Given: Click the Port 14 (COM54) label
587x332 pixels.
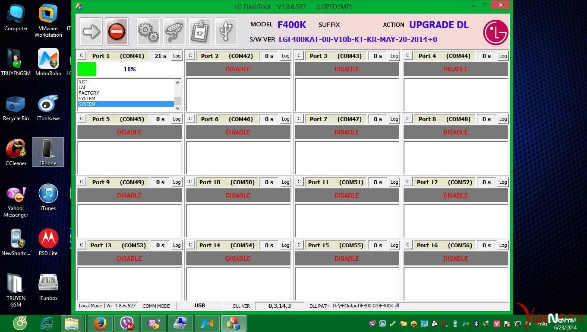Looking at the screenshot, I should click(227, 245).
